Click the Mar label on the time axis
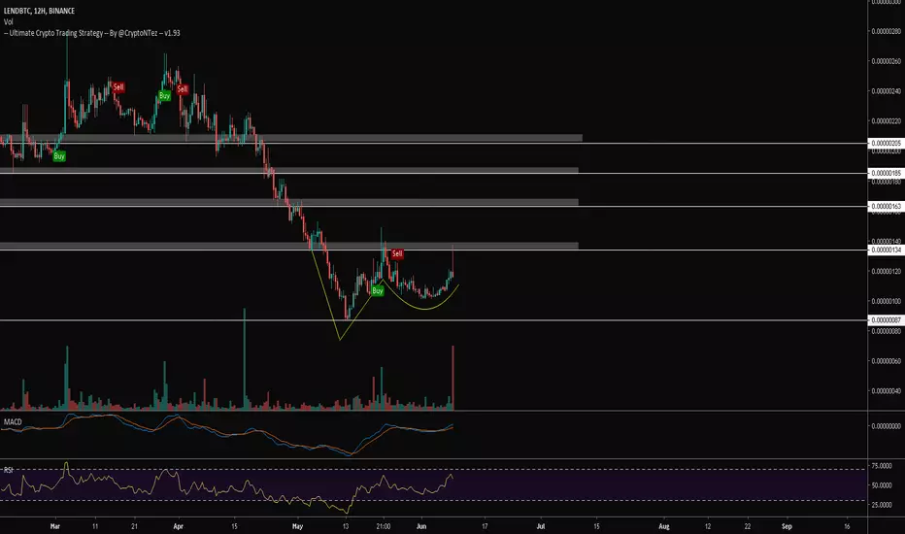This screenshot has height=534, width=905. 54,526
